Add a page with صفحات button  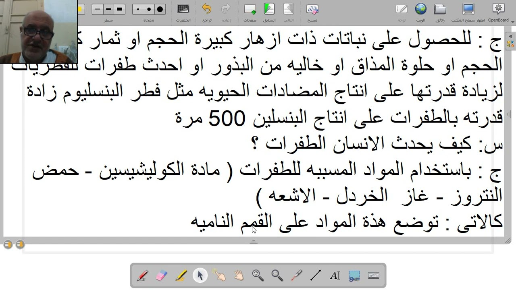(250, 12)
